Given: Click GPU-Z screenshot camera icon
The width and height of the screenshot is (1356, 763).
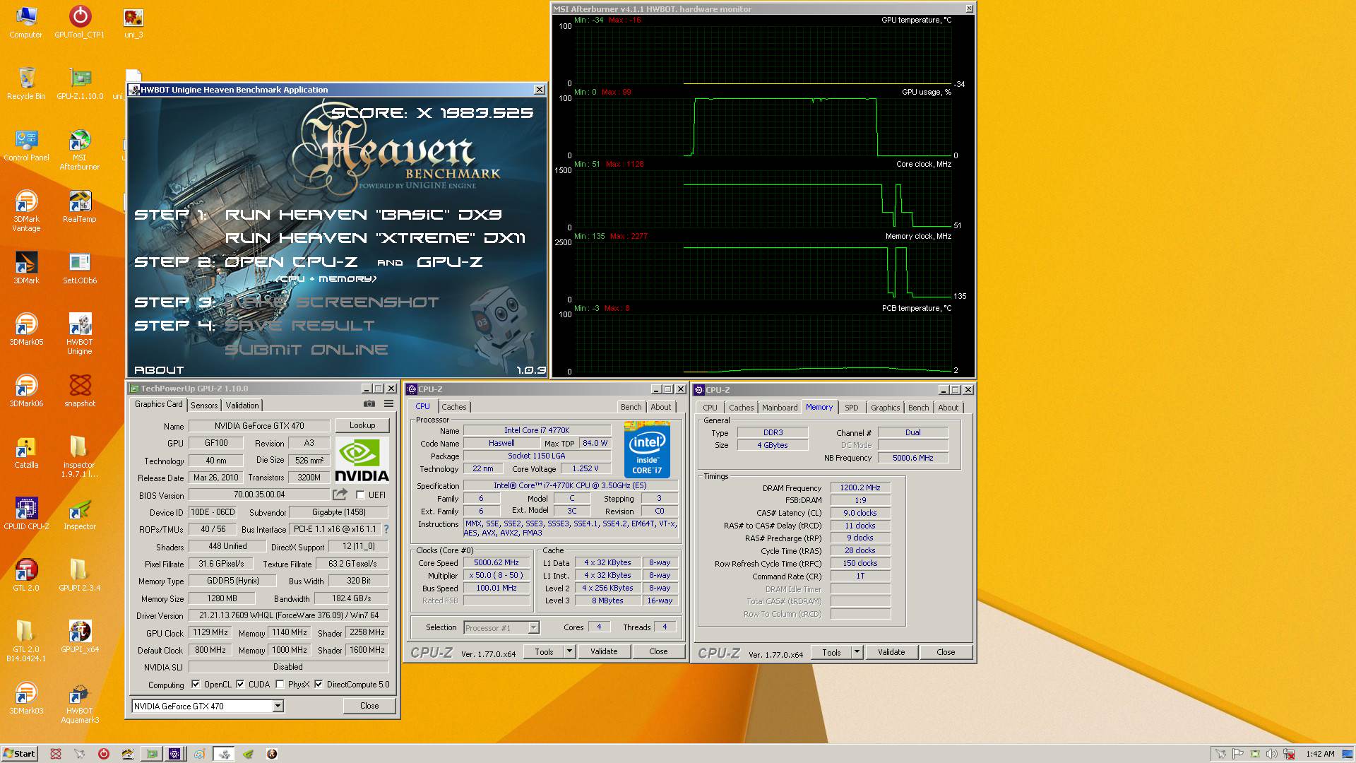Looking at the screenshot, I should (x=369, y=404).
